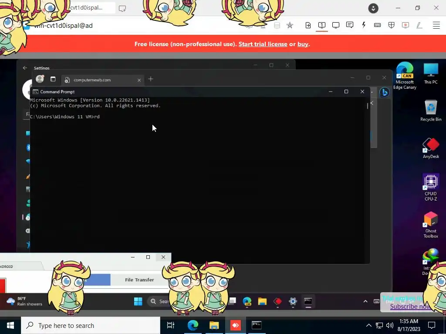Open clock showing 1:35 AM
Viewport: 446px width, 334px height.
pos(409,325)
